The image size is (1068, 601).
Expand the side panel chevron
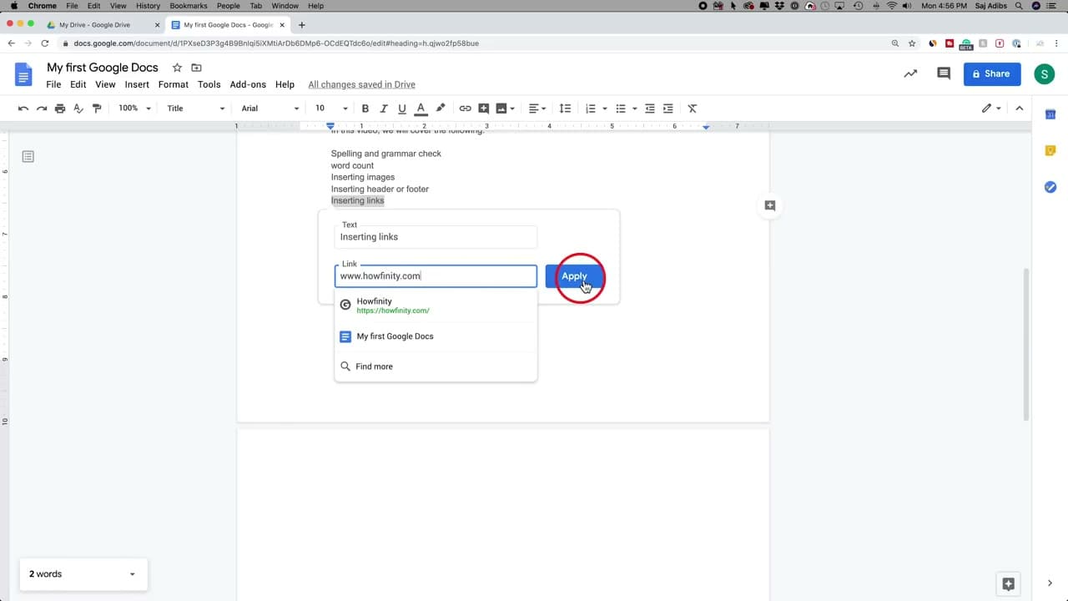point(1050,583)
